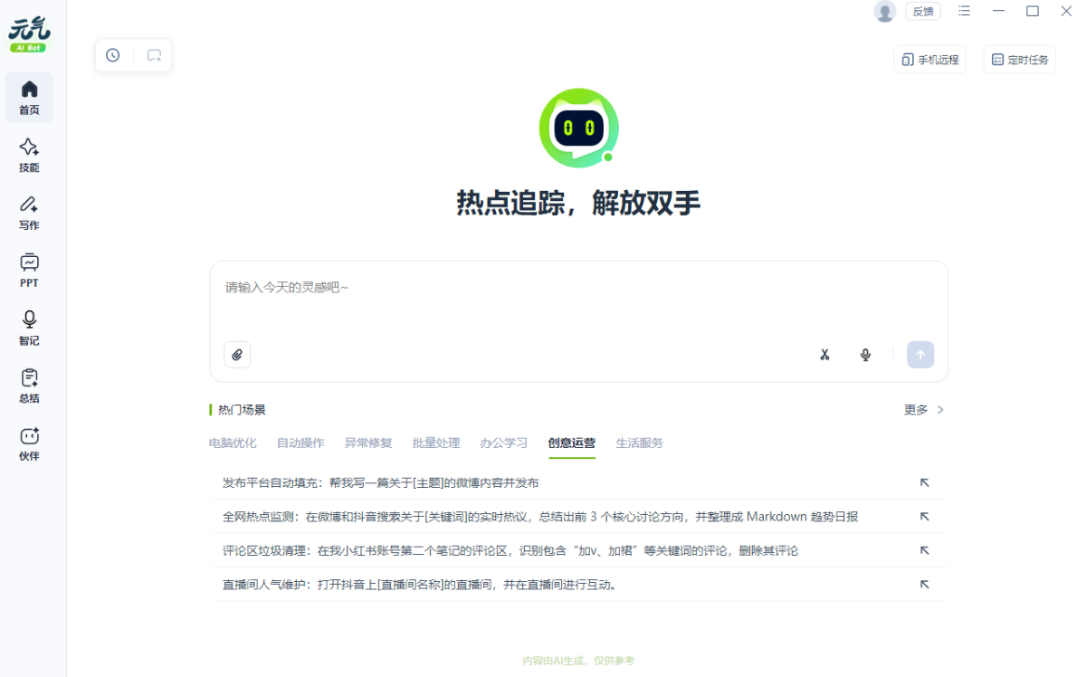This screenshot has width=1086, height=677.
Task: Open the 写作 writing tool
Action: pyautogui.click(x=29, y=213)
